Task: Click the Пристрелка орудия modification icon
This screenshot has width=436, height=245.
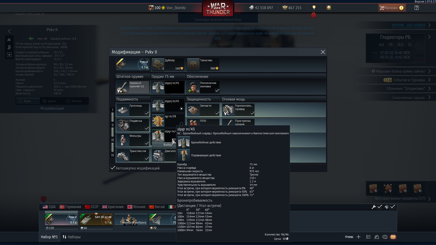Action: pos(228,122)
